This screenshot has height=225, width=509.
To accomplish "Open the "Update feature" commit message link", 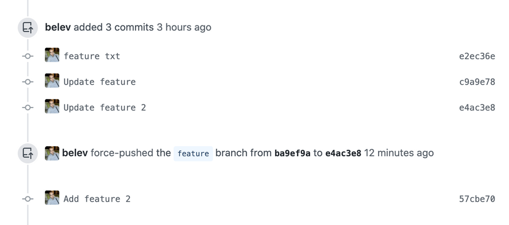I will point(100,82).
